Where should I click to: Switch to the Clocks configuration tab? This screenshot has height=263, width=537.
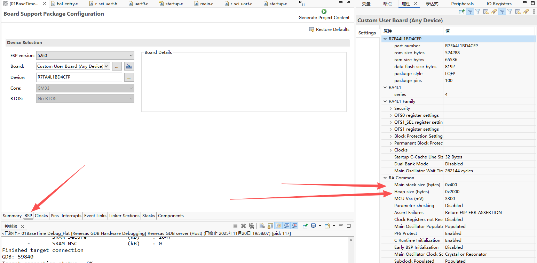pos(41,216)
